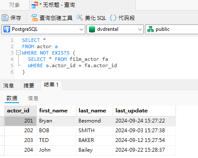This screenshot has width=198, height=158.
Task: Click the code snippet parentheses icon
Action: pyautogui.click(x=113, y=18)
